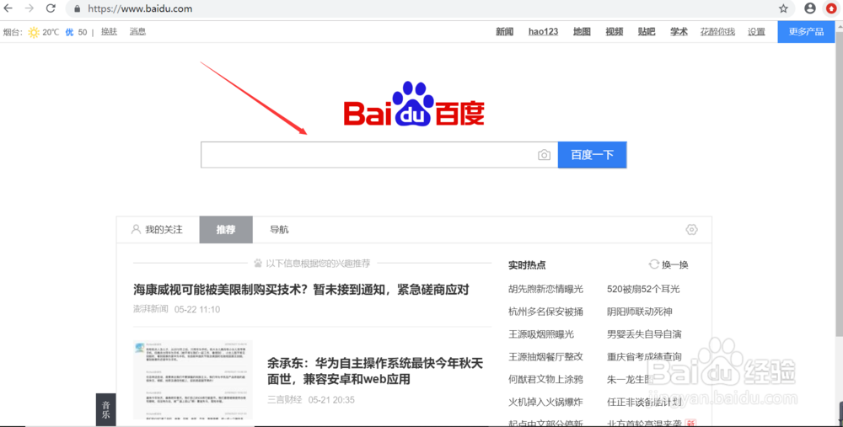
Task: Open the 消息 link
Action: (x=137, y=32)
